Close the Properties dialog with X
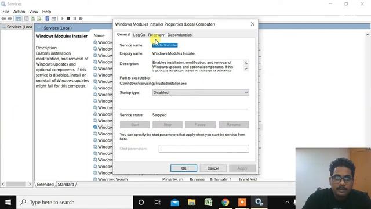The image size is (371, 209). click(x=253, y=24)
